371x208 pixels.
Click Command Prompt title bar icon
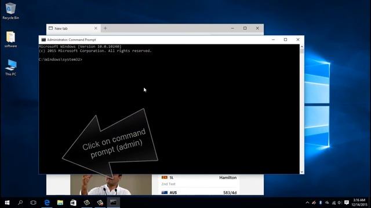pyautogui.click(x=43, y=40)
